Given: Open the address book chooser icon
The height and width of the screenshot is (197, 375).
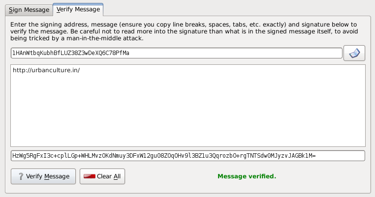Looking at the screenshot, I should 354,53.
